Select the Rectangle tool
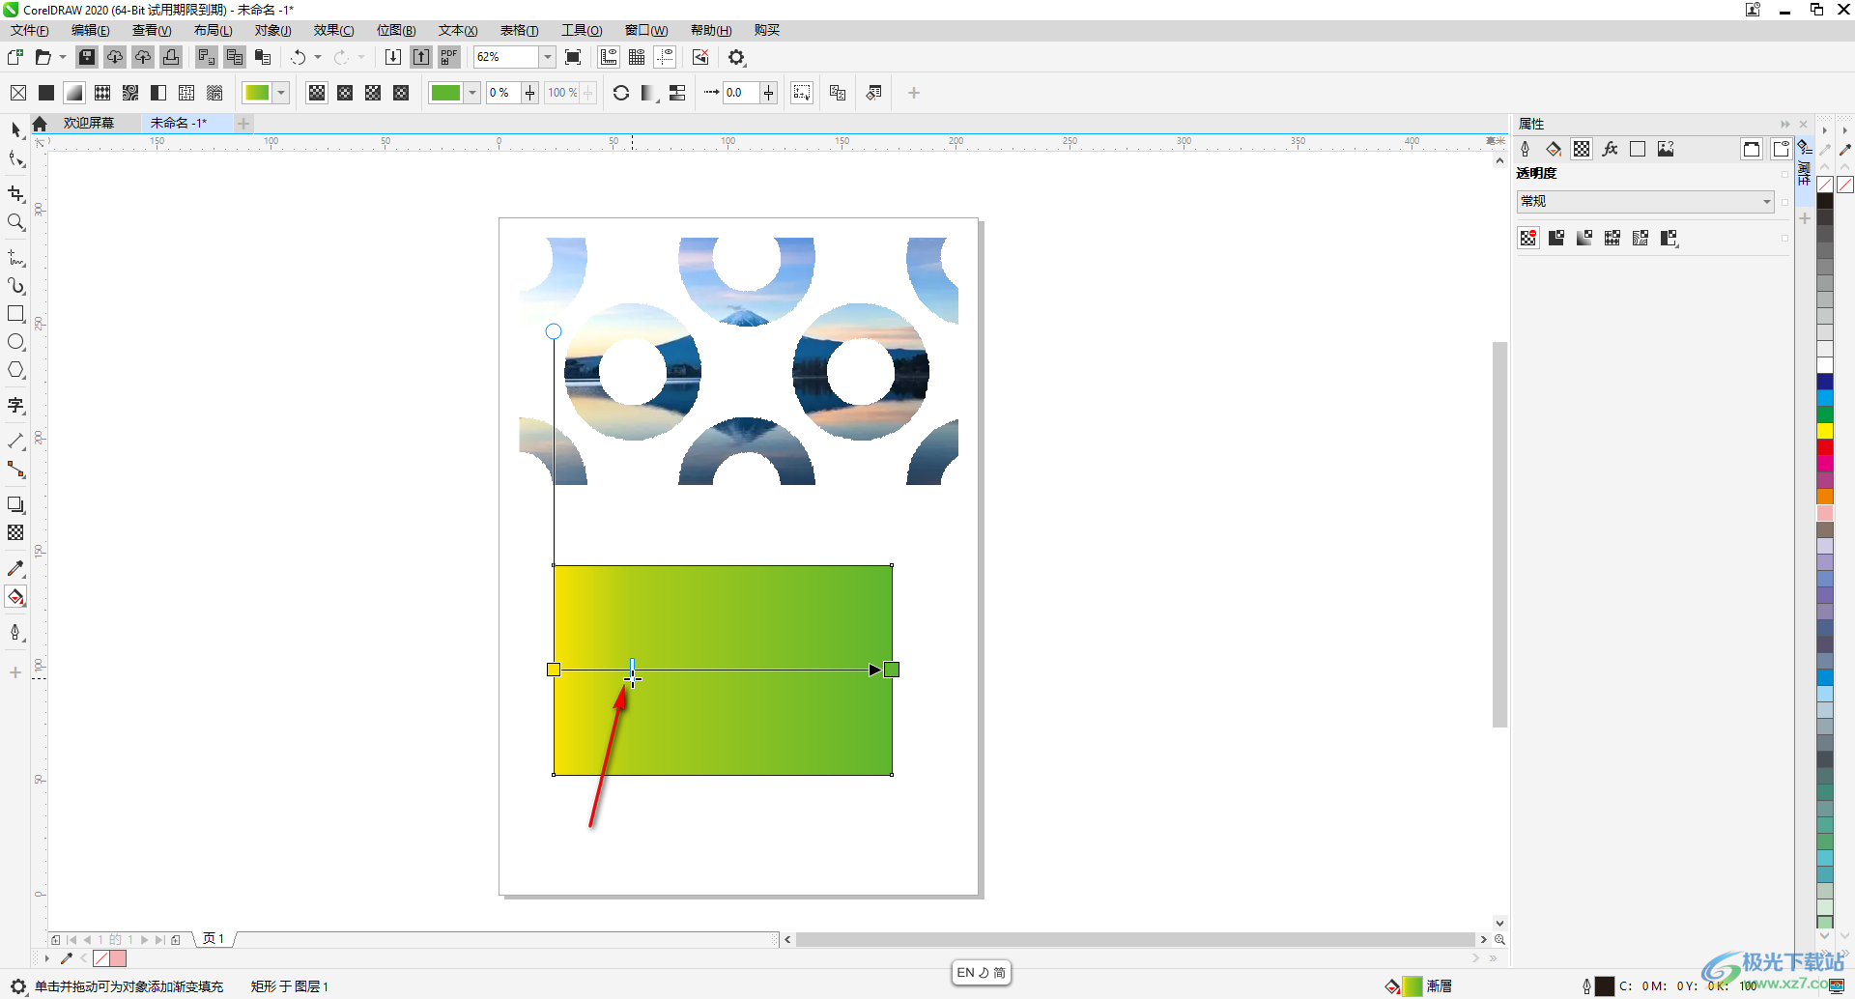Viewport: 1855px width, 999px height. pos(15,314)
